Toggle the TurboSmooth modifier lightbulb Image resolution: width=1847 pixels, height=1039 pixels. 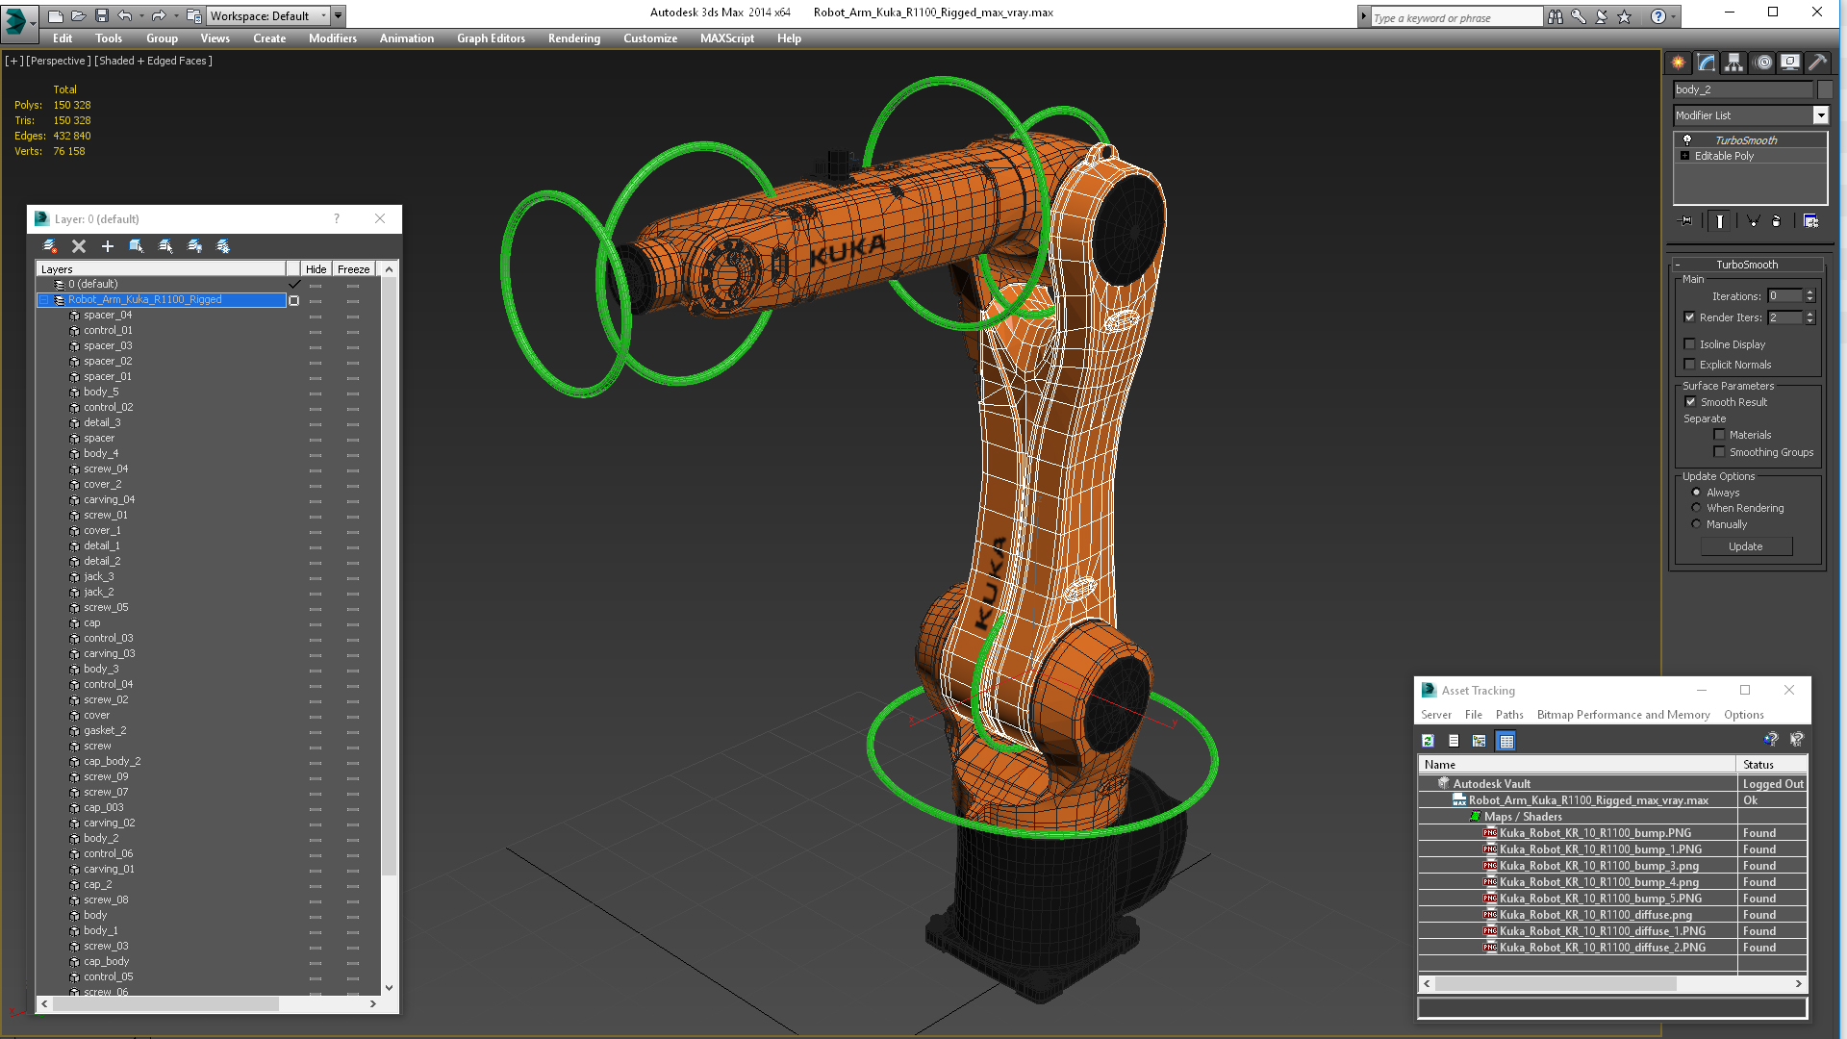pos(1687,140)
